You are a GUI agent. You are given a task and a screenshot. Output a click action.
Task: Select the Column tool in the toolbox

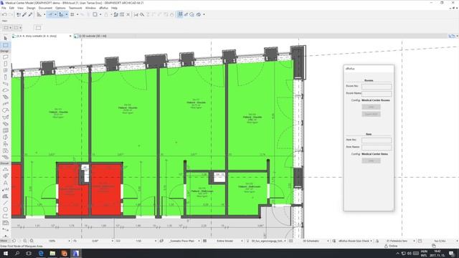pos(6,77)
